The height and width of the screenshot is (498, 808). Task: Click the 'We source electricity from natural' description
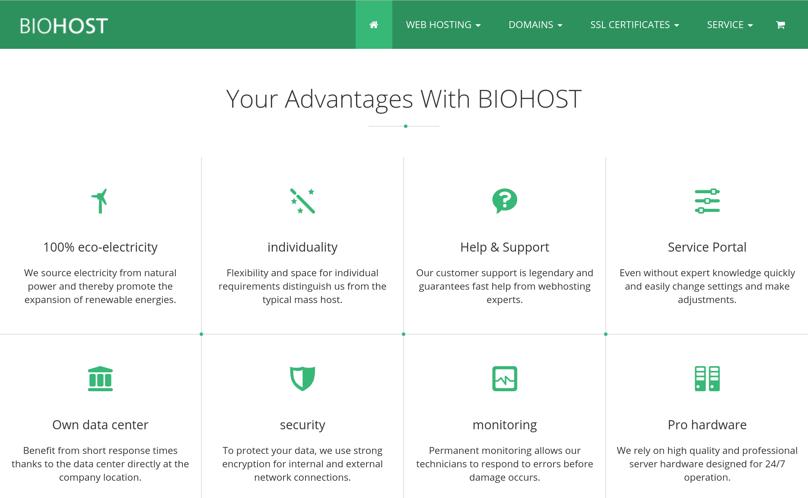tap(100, 286)
